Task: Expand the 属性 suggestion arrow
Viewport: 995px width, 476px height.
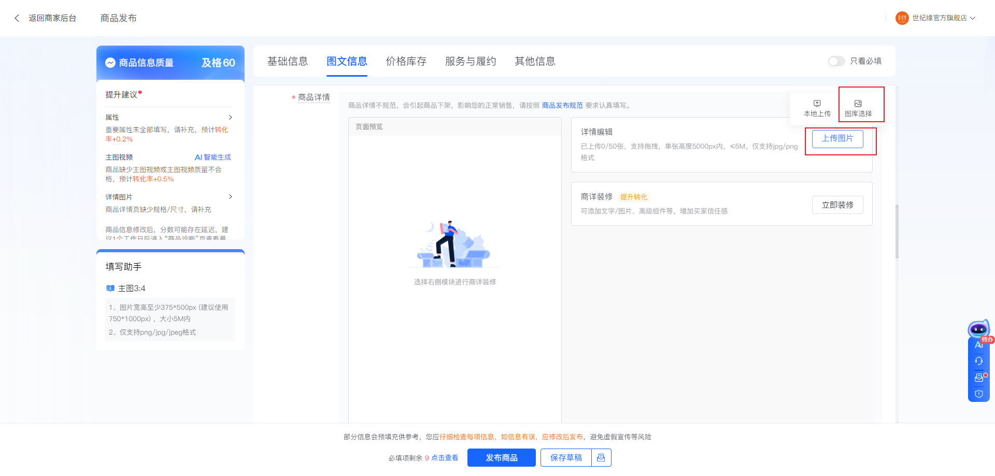Action: point(231,118)
